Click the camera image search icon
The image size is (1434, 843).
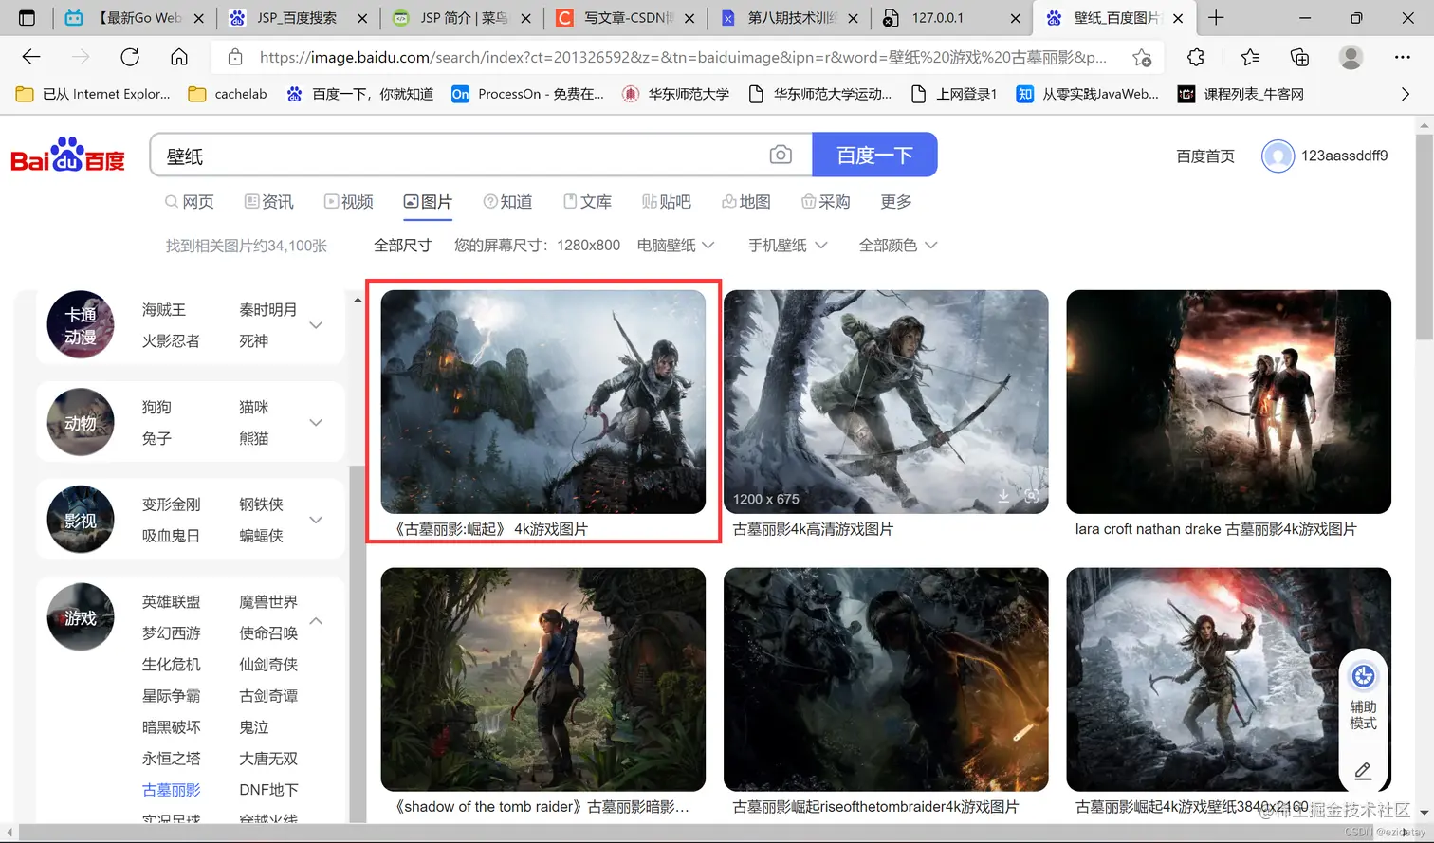(x=781, y=155)
